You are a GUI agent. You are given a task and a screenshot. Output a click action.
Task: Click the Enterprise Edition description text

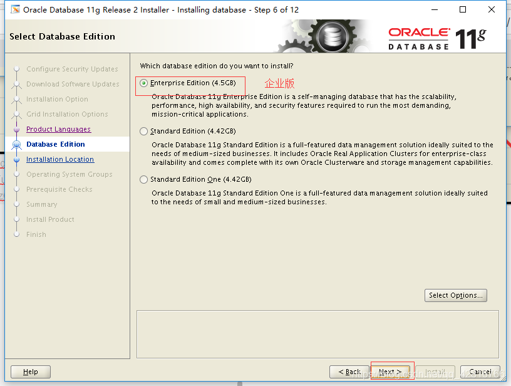click(x=304, y=105)
